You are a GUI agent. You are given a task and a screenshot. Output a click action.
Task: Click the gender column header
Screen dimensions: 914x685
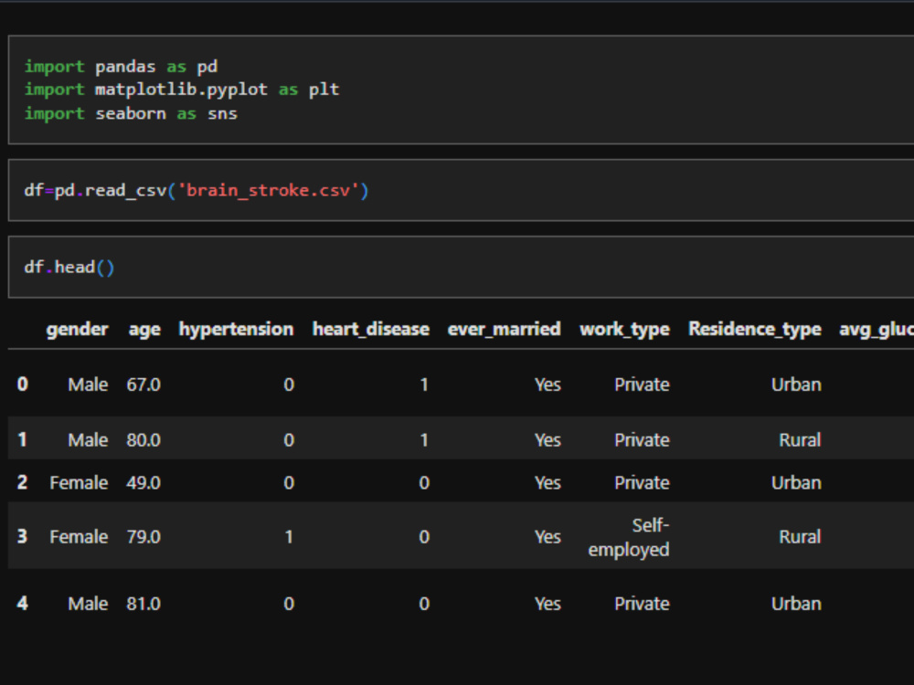(77, 330)
